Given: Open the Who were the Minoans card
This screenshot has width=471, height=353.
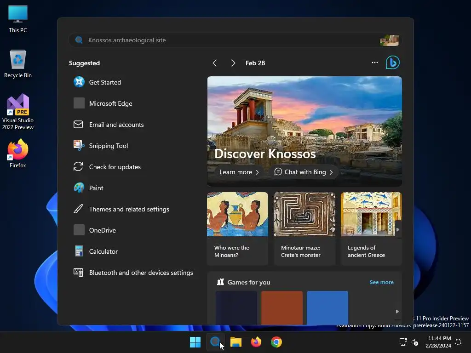Looking at the screenshot, I should 237,228.
